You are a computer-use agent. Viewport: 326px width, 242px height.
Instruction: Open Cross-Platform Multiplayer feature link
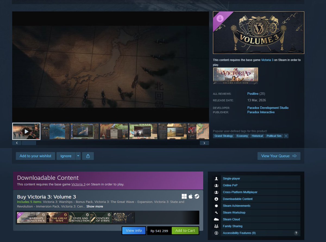[240, 192]
